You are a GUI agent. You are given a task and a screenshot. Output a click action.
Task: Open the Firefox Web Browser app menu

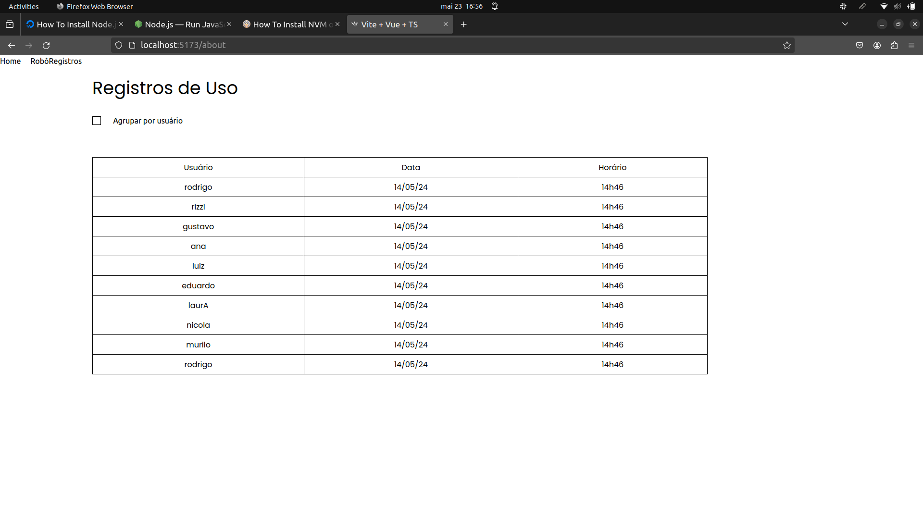(x=95, y=6)
